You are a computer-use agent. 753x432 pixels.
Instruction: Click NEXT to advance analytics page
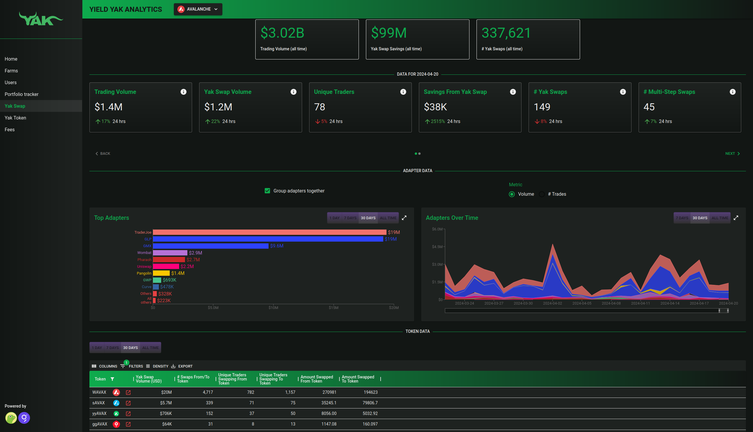(732, 153)
